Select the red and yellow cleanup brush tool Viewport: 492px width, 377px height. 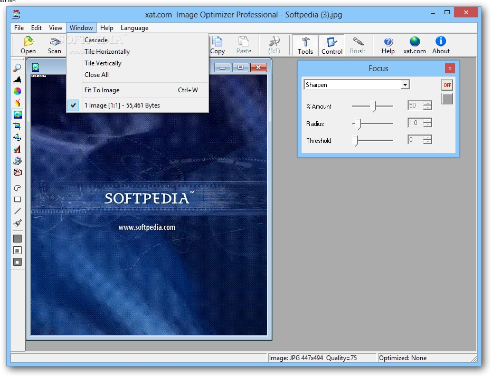pyautogui.click(x=17, y=103)
